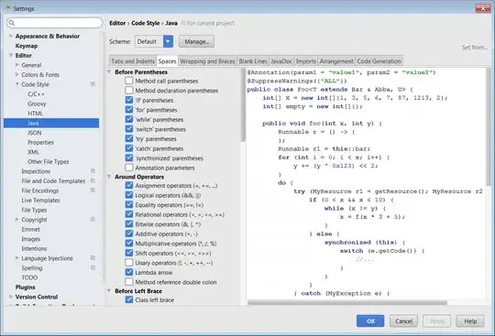Expand the General tree node
The image size is (495, 336).
click(x=17, y=65)
